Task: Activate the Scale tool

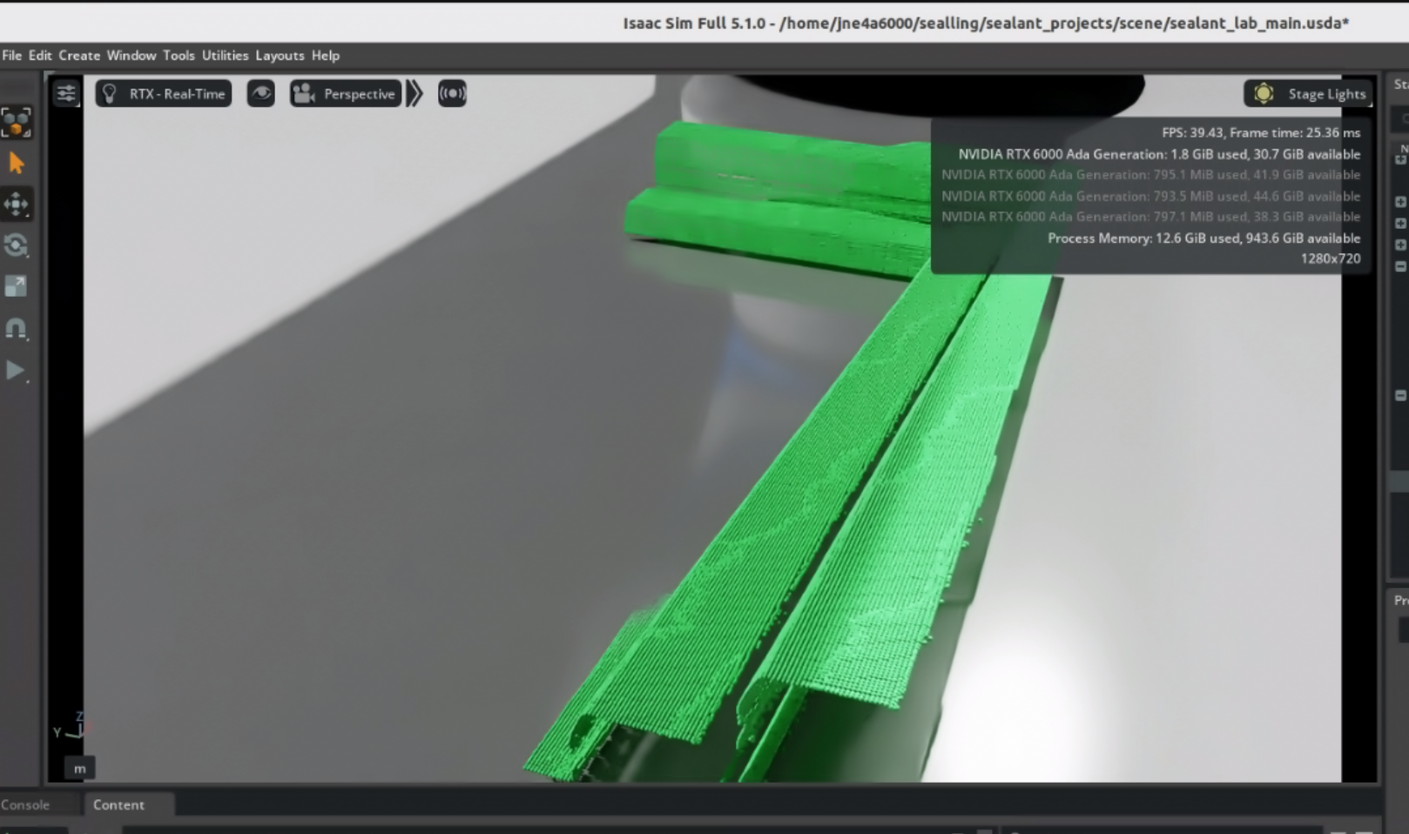Action: 17,286
